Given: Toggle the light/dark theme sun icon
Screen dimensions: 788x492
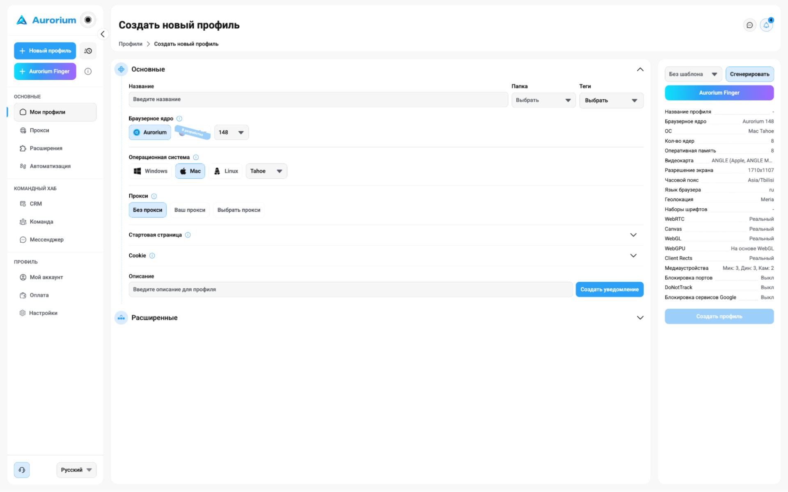Looking at the screenshot, I should [x=88, y=20].
